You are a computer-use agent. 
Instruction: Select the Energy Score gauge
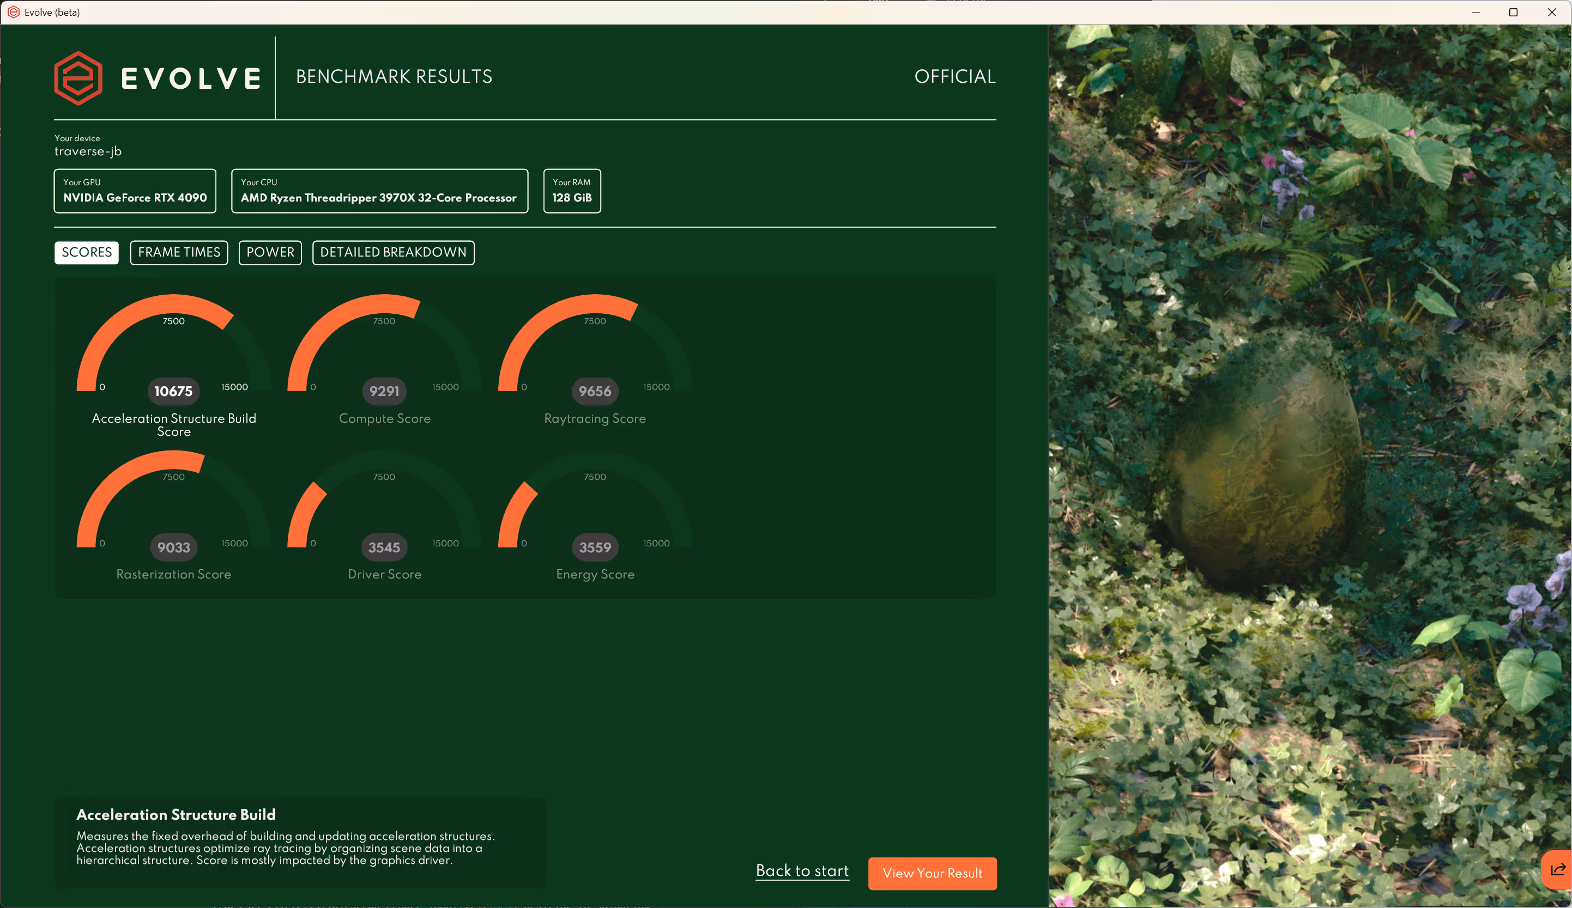click(x=595, y=516)
